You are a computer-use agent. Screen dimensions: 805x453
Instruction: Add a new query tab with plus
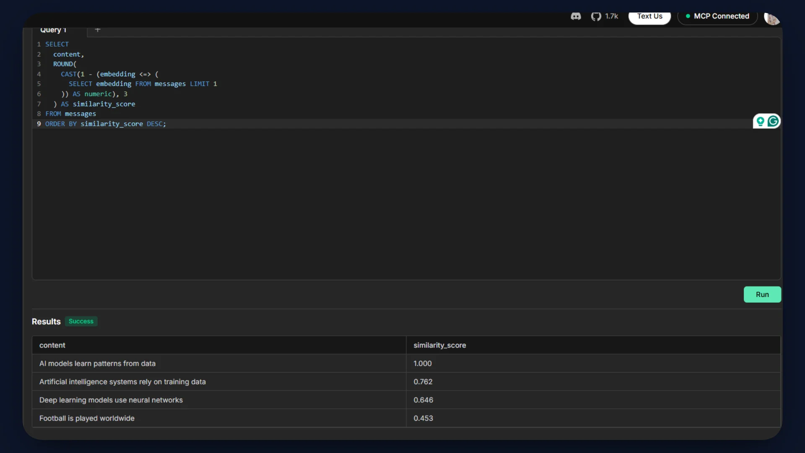[98, 30]
